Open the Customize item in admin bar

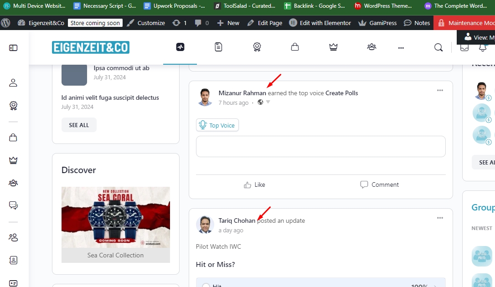[146, 23]
